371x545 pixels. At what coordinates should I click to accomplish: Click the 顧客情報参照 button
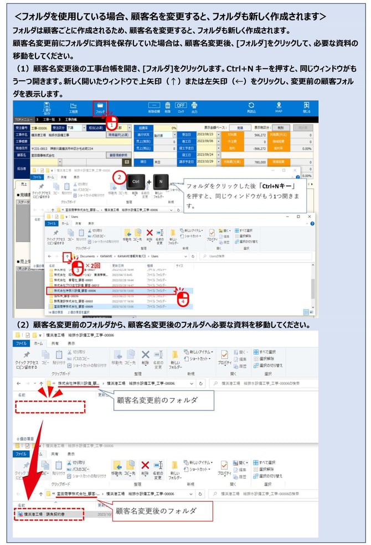pos(119,155)
